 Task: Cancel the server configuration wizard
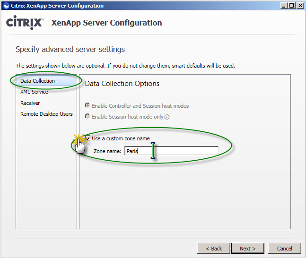click(285, 249)
